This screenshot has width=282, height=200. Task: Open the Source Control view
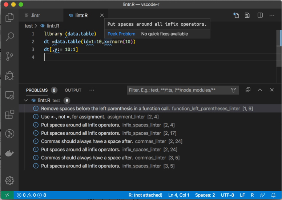click(9, 56)
